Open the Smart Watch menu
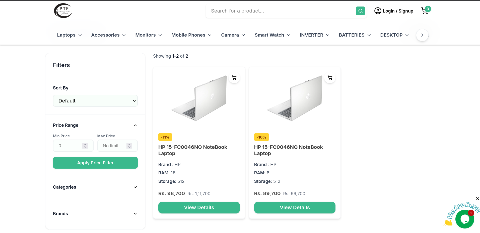Image resolution: width=480 pixels, height=233 pixels. click(x=272, y=35)
